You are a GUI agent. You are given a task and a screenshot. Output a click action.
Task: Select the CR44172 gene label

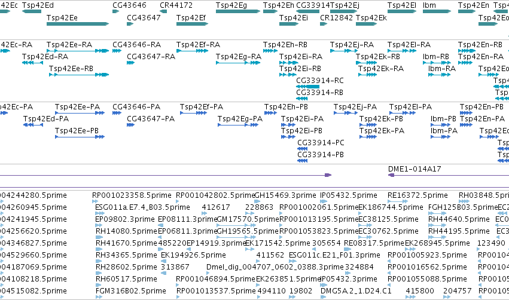point(176,5)
